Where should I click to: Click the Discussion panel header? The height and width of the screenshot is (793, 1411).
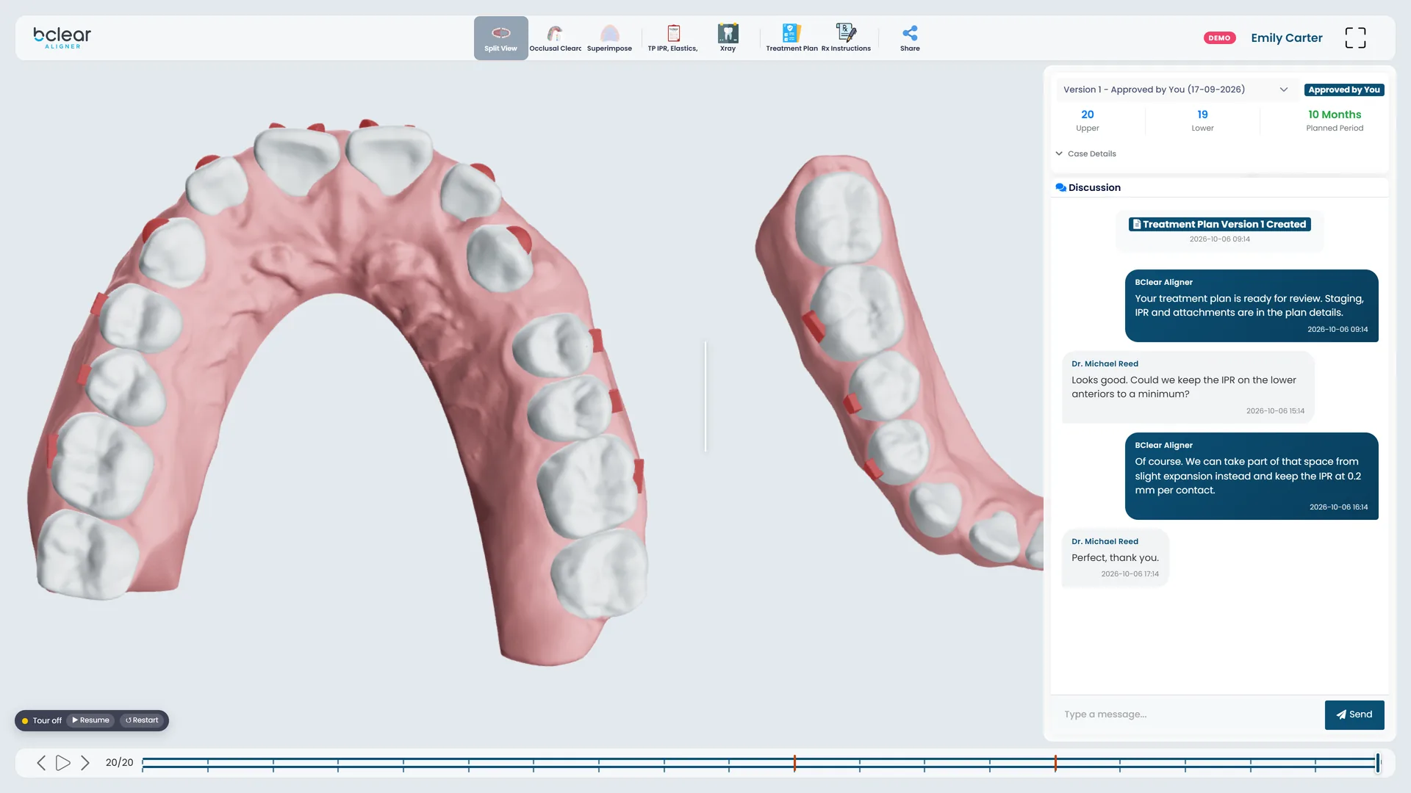tap(1088, 187)
